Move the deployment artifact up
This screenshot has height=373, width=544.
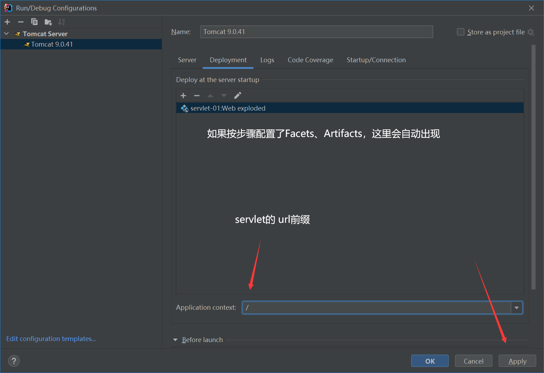(210, 96)
